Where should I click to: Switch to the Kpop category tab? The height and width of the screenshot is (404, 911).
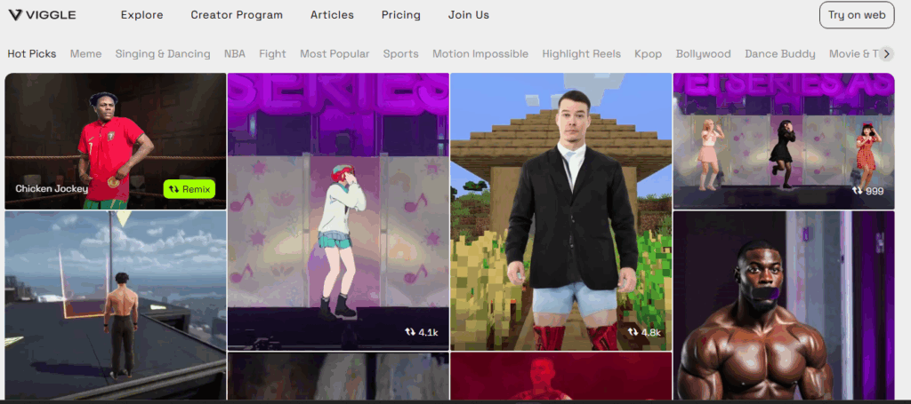tap(648, 54)
